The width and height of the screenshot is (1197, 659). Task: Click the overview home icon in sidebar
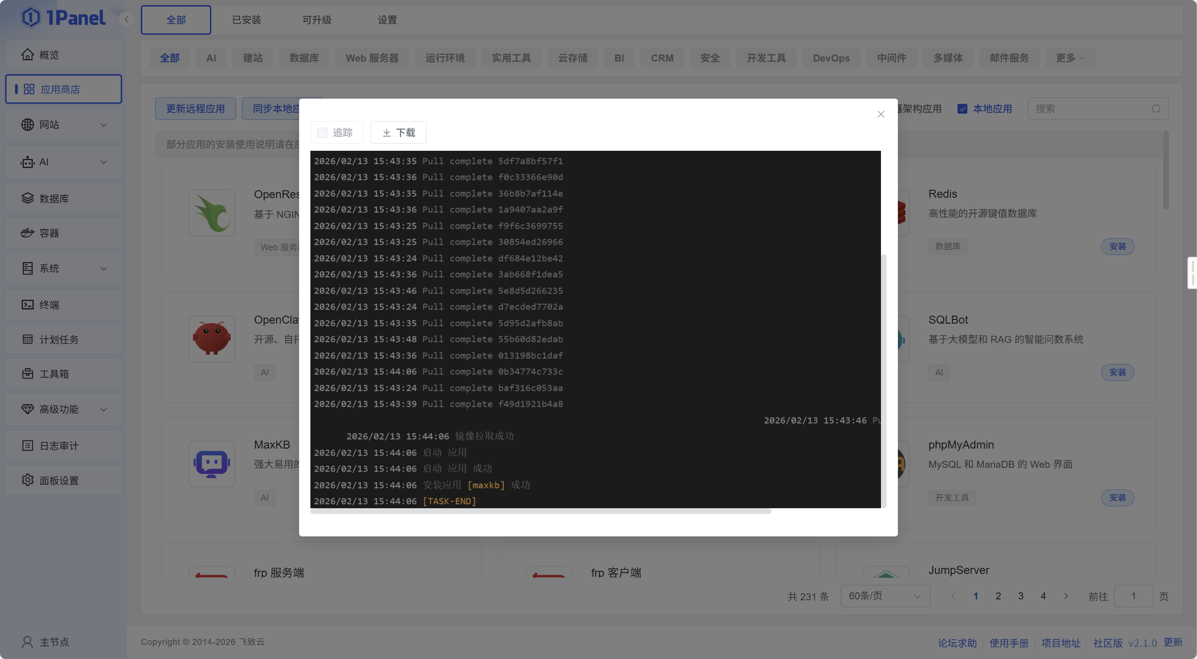[x=27, y=55]
